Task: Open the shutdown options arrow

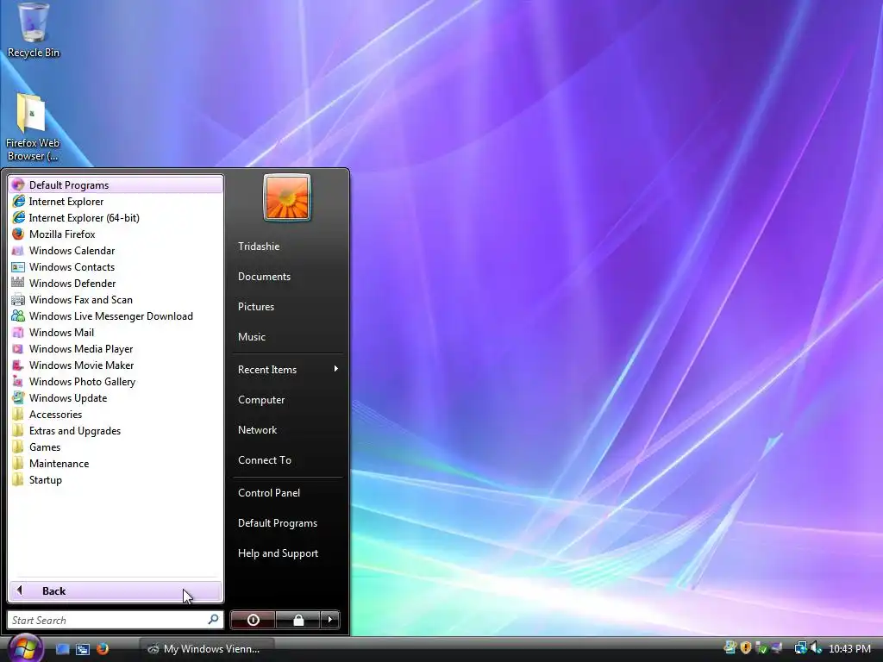Action: (330, 620)
